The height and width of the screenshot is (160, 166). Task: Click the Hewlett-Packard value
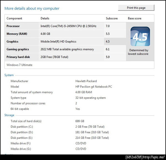coord(86,81)
